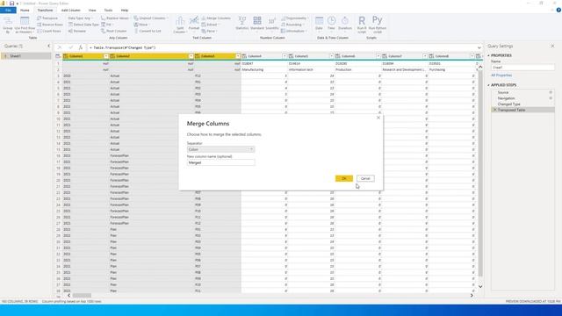Switch to the View ribbon tab

point(92,10)
